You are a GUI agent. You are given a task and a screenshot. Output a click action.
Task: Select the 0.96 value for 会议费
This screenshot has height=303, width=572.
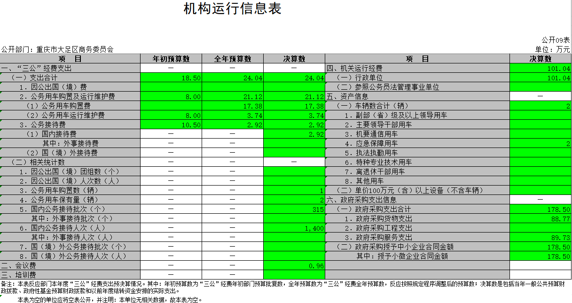tap(294, 265)
